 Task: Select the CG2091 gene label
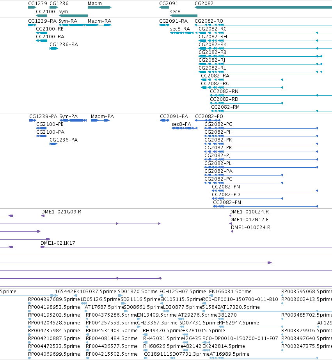coord(169,4)
